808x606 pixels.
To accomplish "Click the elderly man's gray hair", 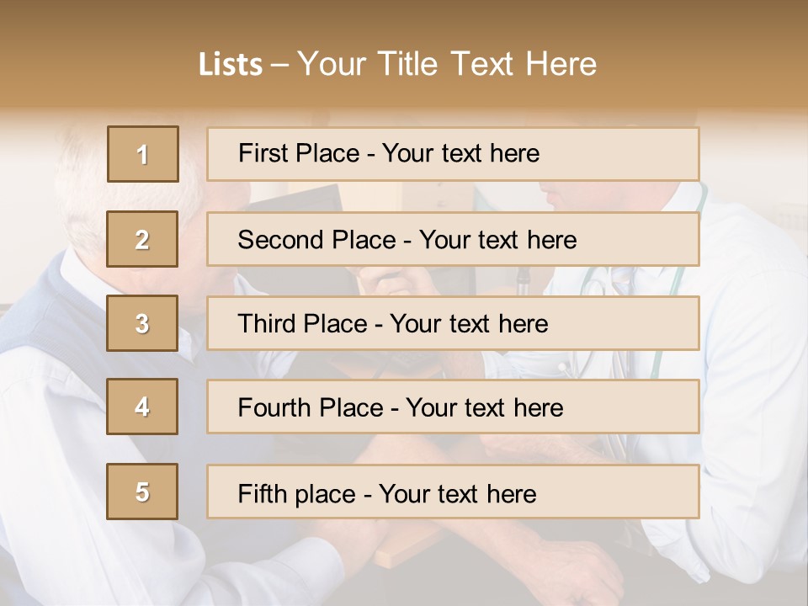I will click(84, 202).
